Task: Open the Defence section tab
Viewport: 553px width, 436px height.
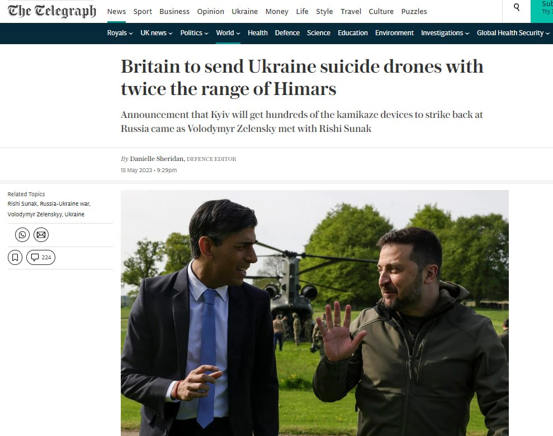Action: [x=287, y=33]
